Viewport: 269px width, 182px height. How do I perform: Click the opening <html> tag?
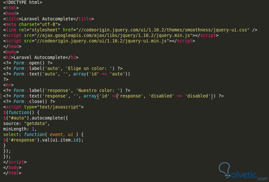pyautogui.click(x=11, y=8)
